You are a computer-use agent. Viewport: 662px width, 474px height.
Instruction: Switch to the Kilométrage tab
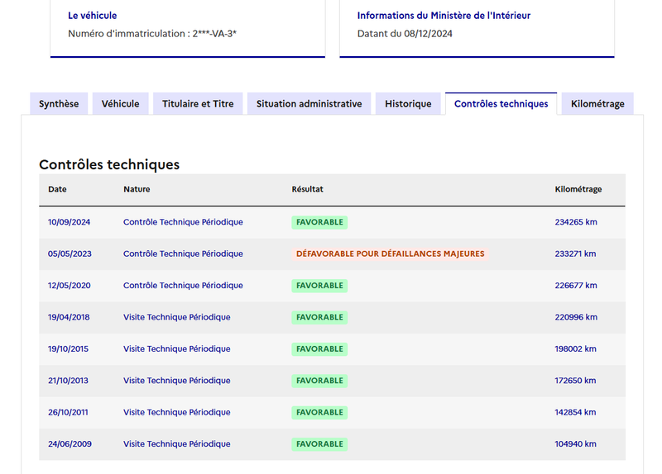[597, 104]
